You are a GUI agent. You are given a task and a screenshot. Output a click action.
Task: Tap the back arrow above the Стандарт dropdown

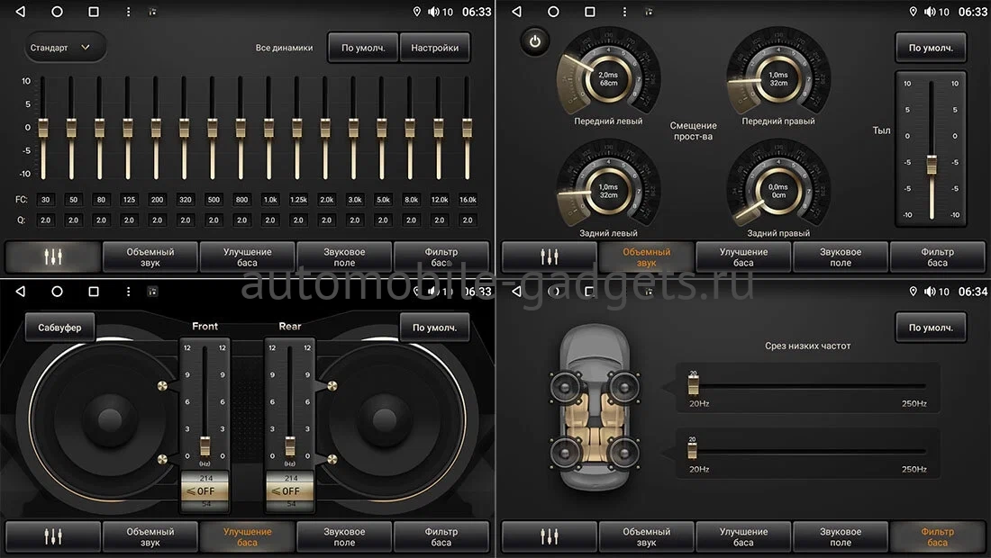pyautogui.click(x=21, y=12)
